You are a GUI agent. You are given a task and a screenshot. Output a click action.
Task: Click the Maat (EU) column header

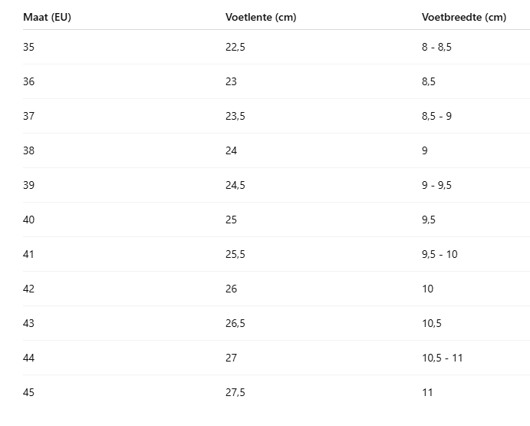pos(47,17)
